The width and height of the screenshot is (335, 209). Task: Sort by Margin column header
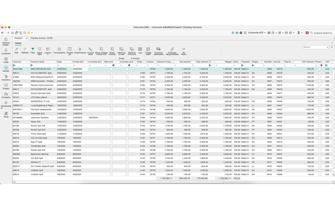[223, 62]
